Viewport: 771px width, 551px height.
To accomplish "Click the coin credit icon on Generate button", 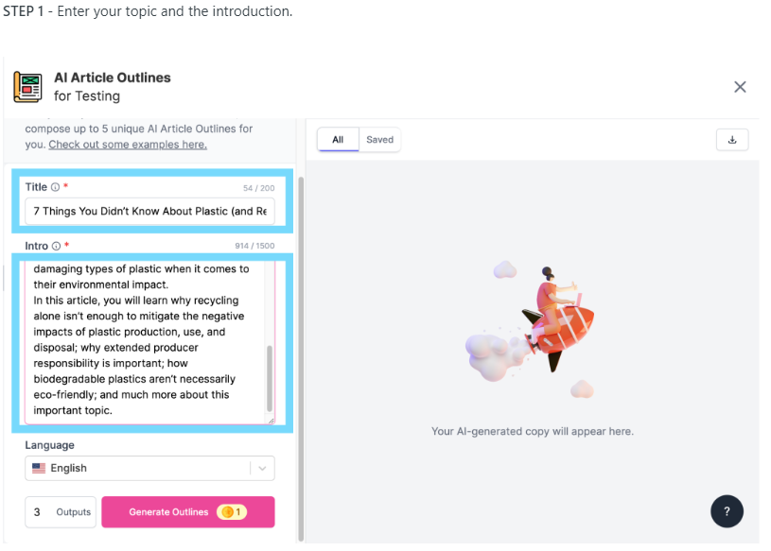I will 226,512.
